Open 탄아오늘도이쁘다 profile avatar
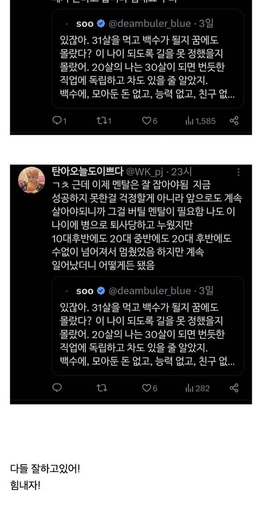The image size is (262, 524). coord(32,180)
